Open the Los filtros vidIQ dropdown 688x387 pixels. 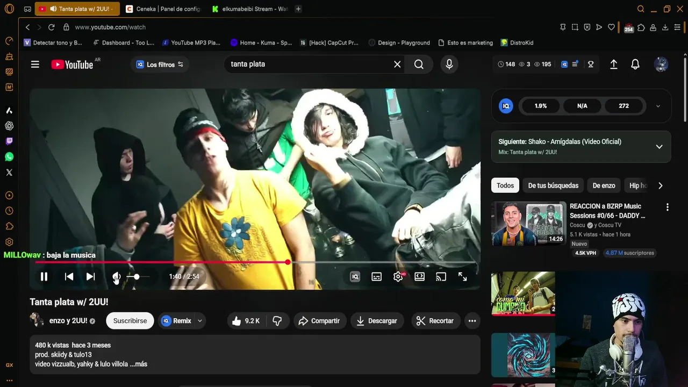(x=160, y=64)
